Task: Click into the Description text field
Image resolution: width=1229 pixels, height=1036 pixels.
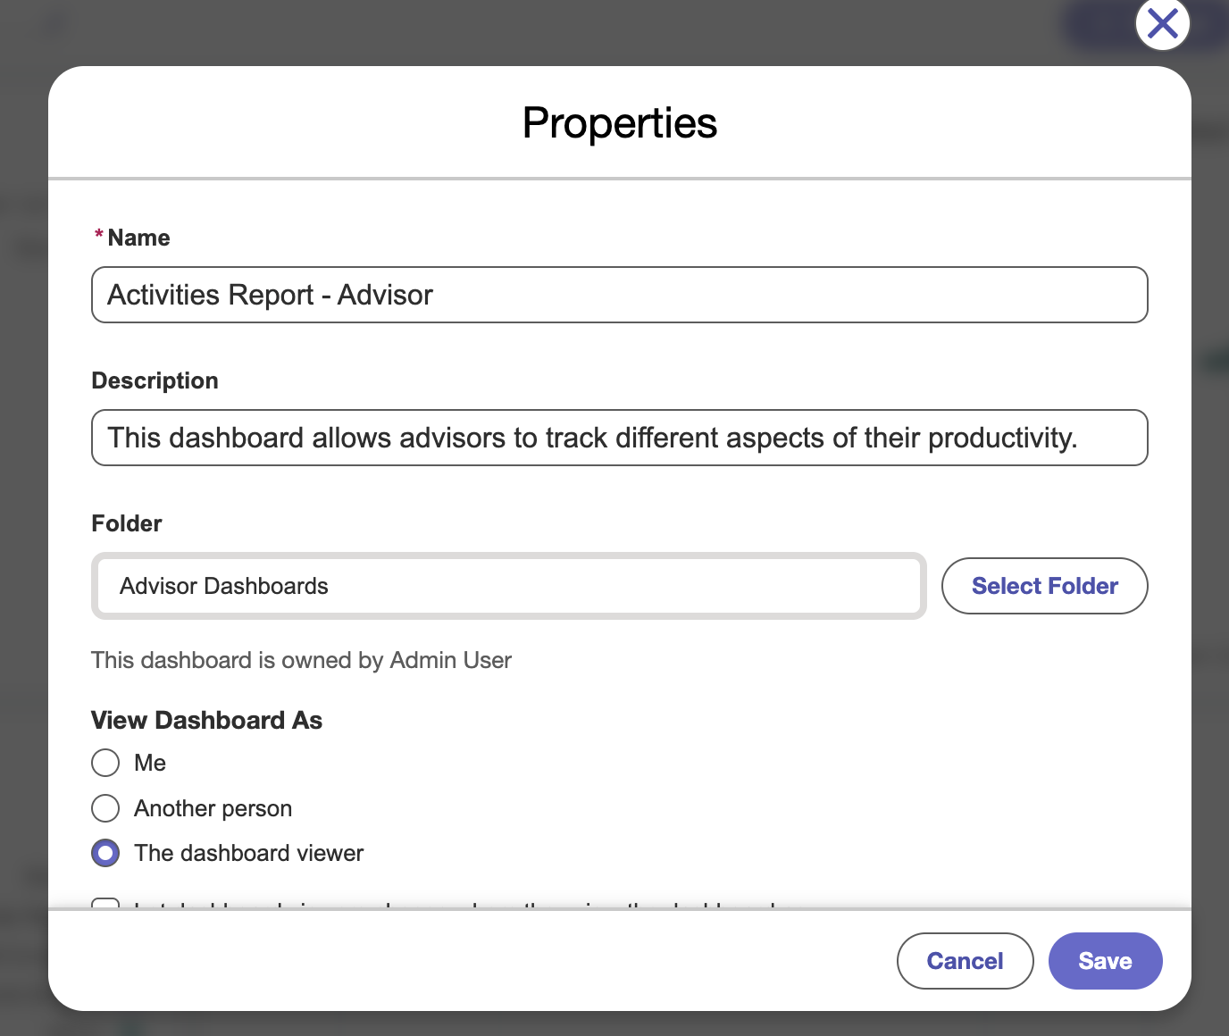Action: pyautogui.click(x=619, y=438)
